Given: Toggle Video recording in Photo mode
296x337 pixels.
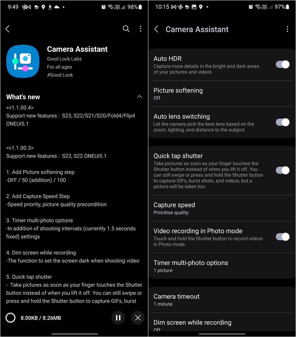Looking at the screenshot, I should (282, 237).
